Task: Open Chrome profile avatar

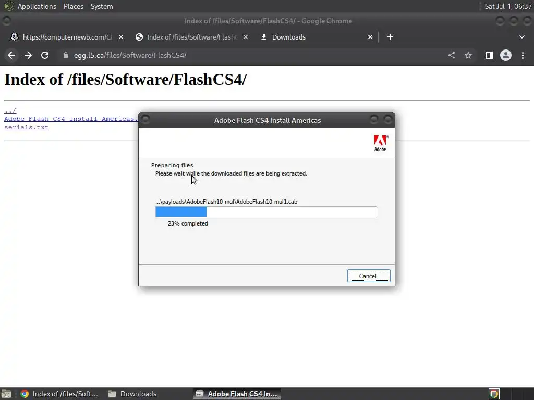Action: click(506, 55)
